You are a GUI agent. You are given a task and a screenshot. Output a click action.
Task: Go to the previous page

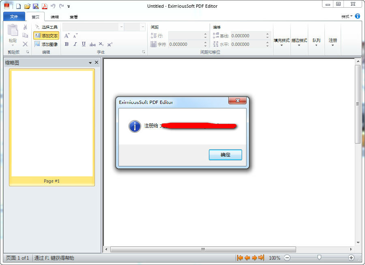pos(247,258)
